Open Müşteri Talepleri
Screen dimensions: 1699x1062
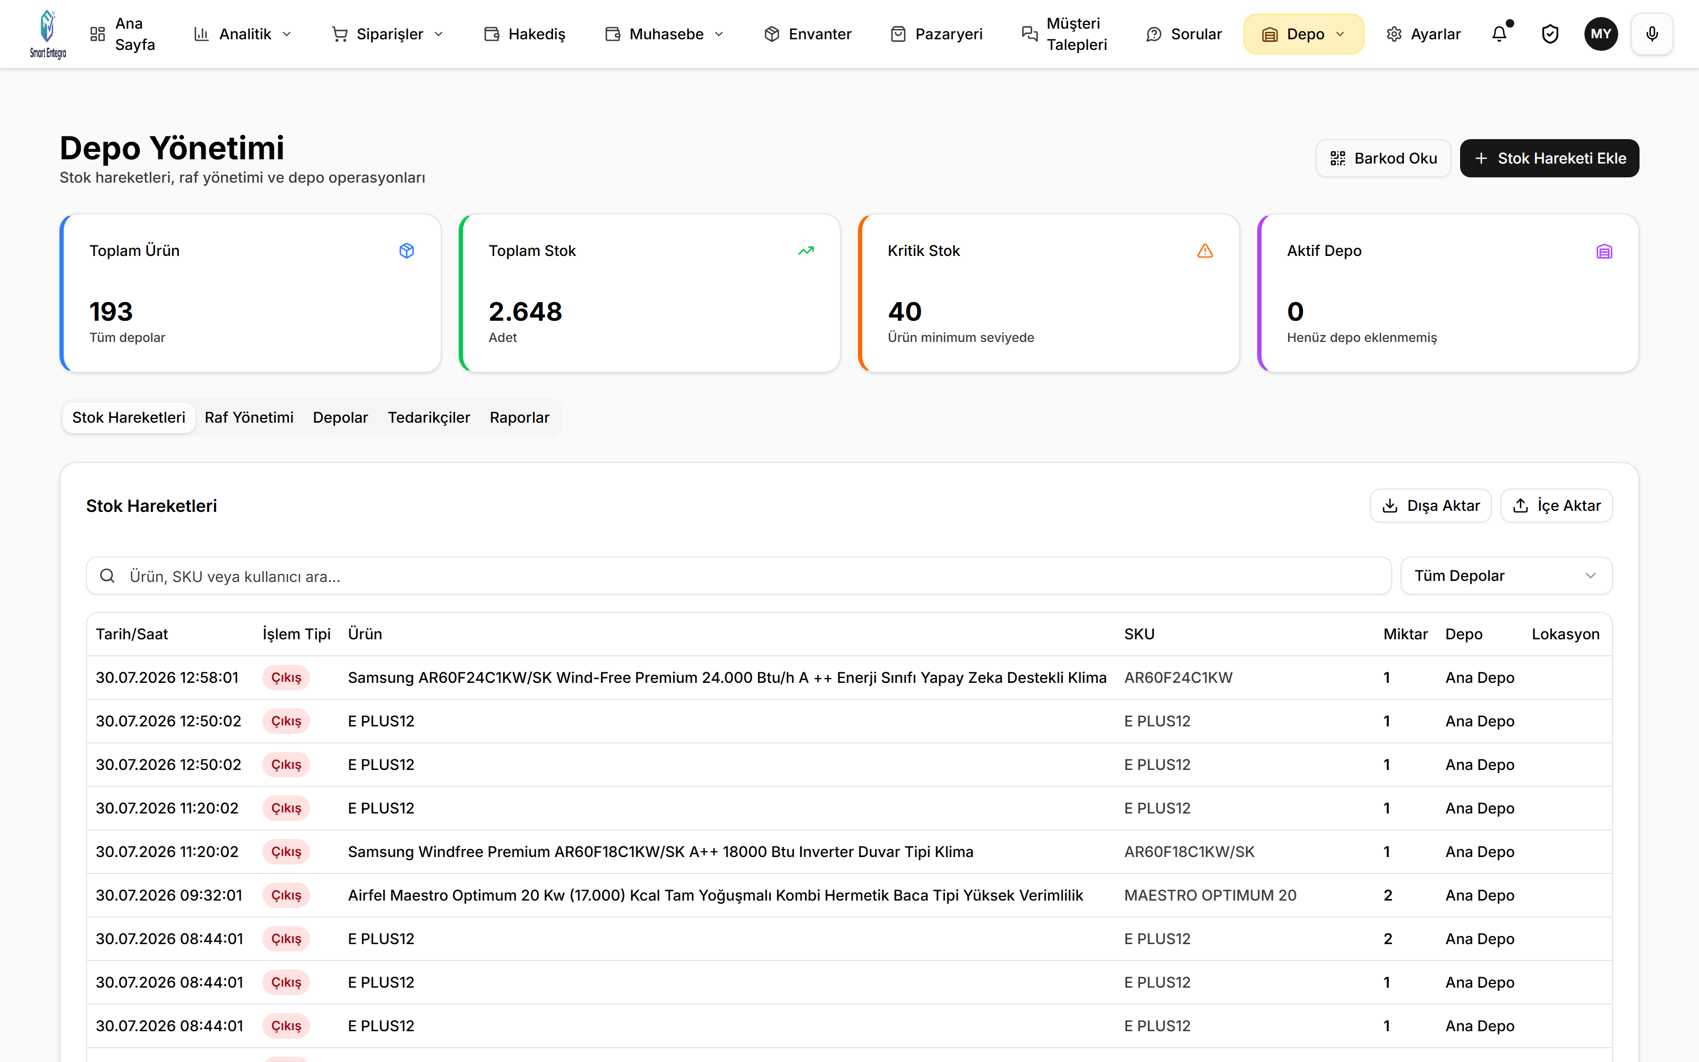click(1065, 33)
